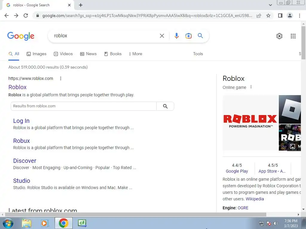The width and height of the screenshot is (306, 229).
Task: Expand the More search categories menu
Action: [x=135, y=54]
